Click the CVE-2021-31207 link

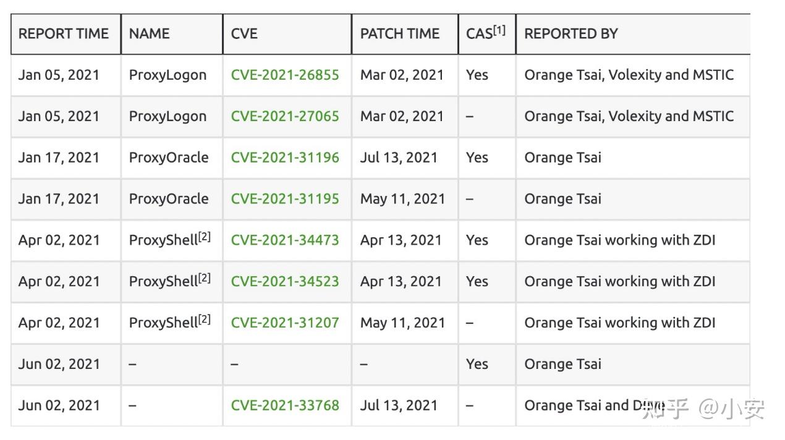(x=284, y=323)
